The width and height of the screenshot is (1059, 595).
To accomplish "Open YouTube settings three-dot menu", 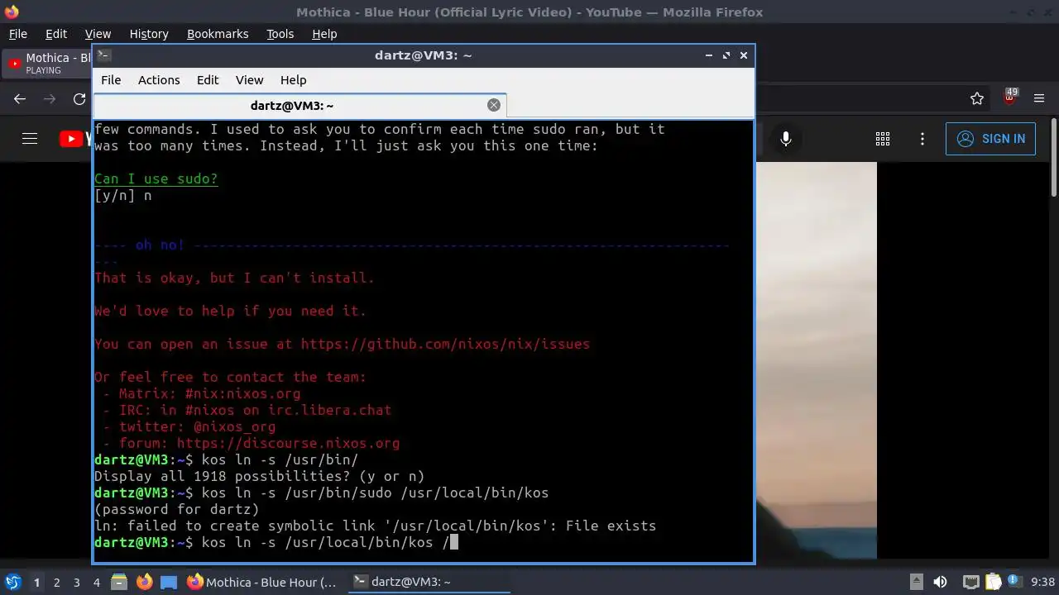I will click(922, 139).
